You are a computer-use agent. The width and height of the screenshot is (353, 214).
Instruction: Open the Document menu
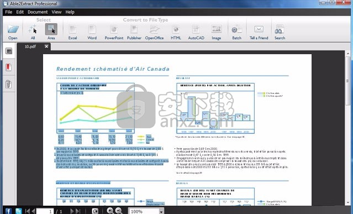click(x=38, y=12)
